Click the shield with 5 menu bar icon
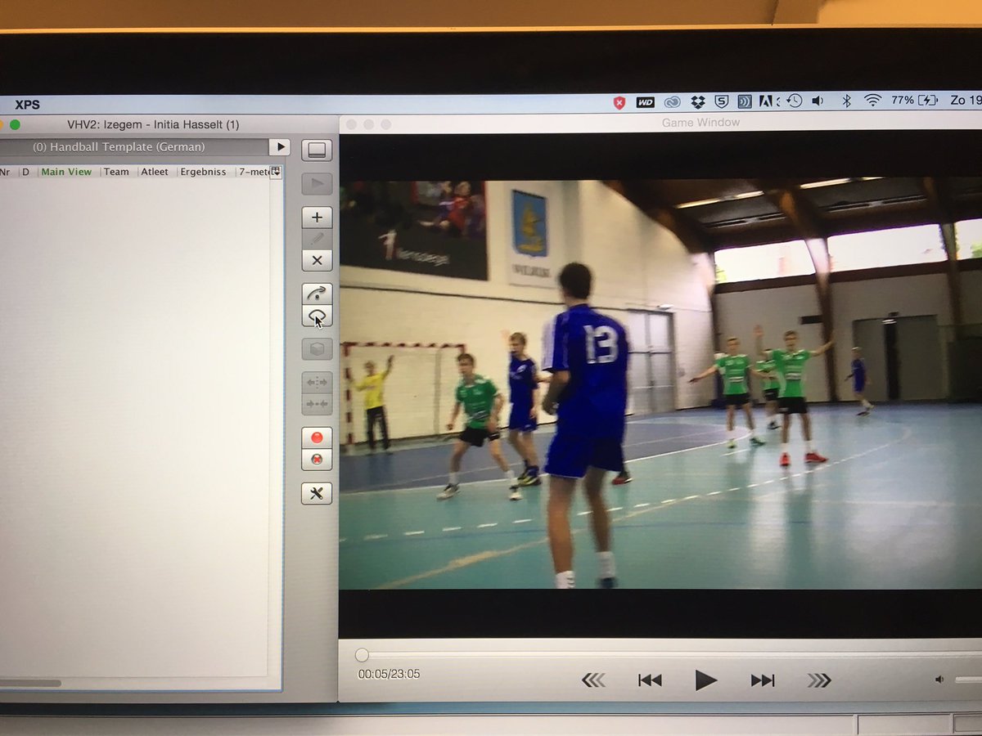Screen dimensions: 982x736 point(721,102)
